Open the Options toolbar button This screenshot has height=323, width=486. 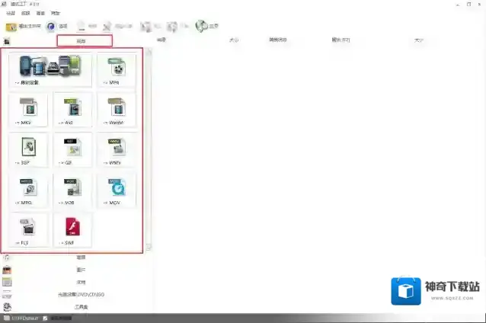point(58,26)
